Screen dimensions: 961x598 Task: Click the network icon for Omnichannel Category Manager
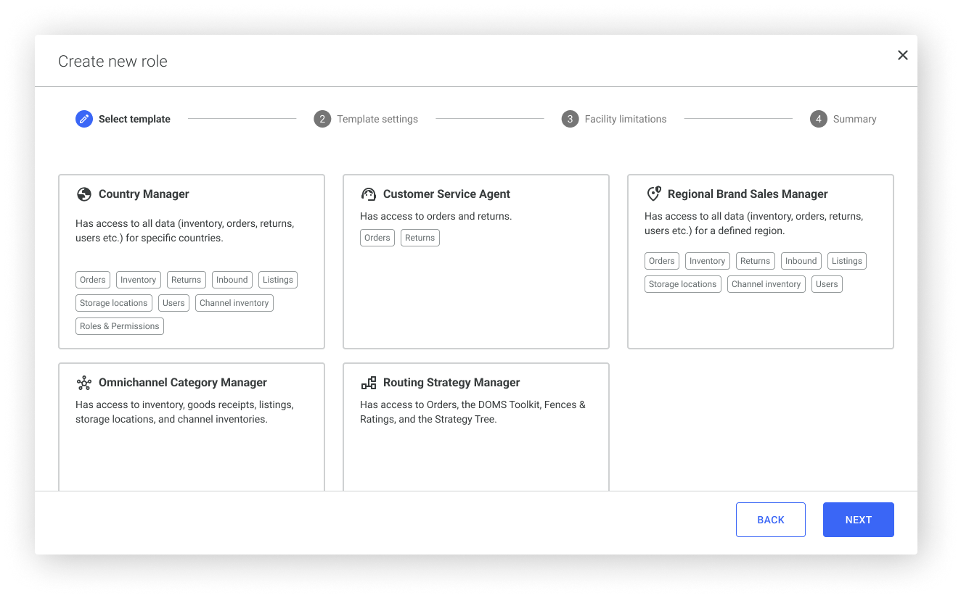(x=84, y=383)
